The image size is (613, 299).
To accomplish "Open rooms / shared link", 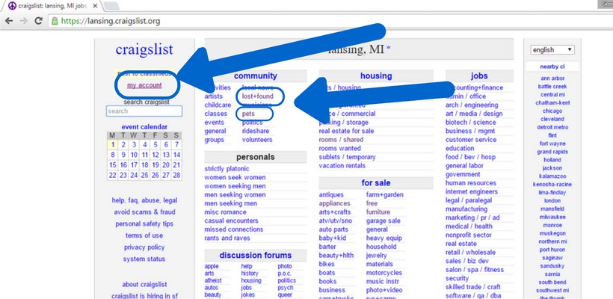I will tap(341, 140).
